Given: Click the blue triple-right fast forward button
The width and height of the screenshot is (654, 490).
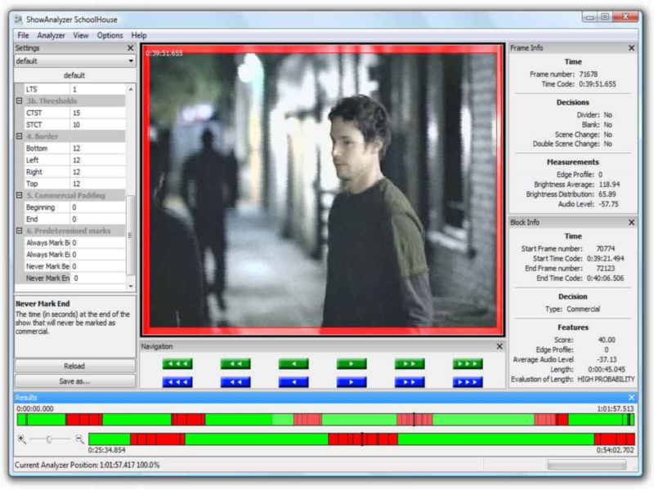Looking at the screenshot, I should point(468,382).
